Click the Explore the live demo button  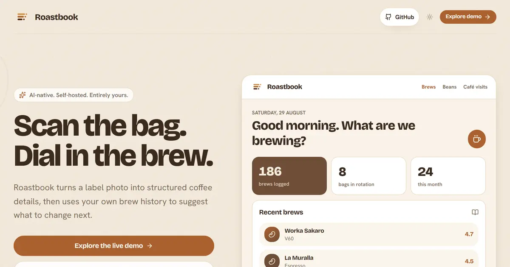point(114,246)
